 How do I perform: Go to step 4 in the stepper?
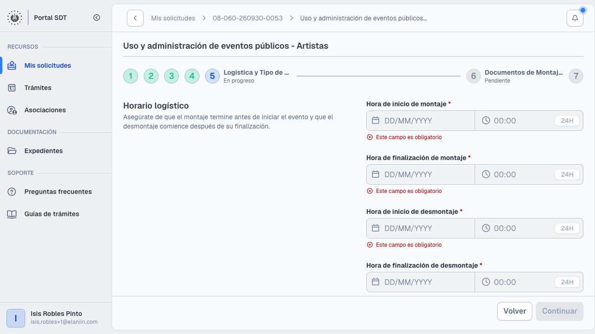point(192,76)
